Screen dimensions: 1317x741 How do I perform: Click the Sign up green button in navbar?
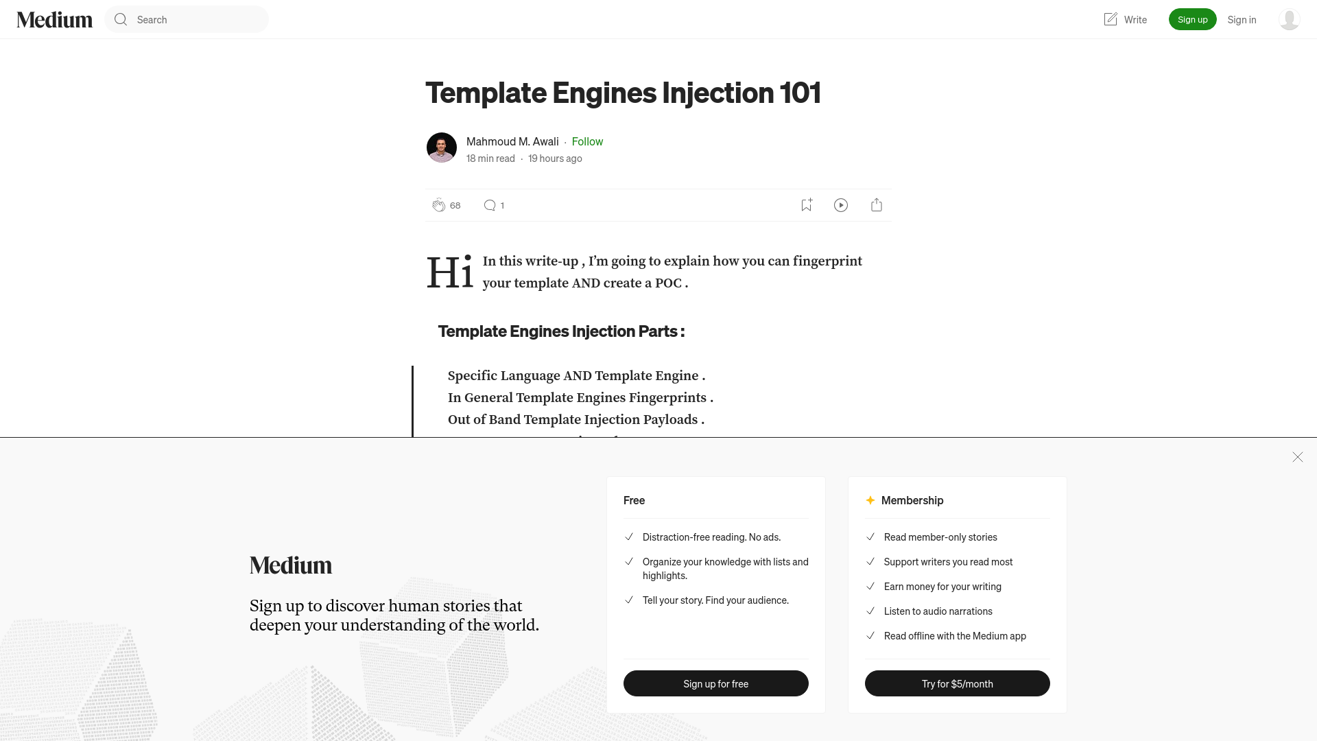click(1193, 19)
